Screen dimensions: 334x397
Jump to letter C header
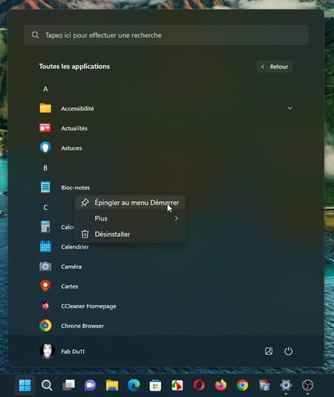click(45, 207)
